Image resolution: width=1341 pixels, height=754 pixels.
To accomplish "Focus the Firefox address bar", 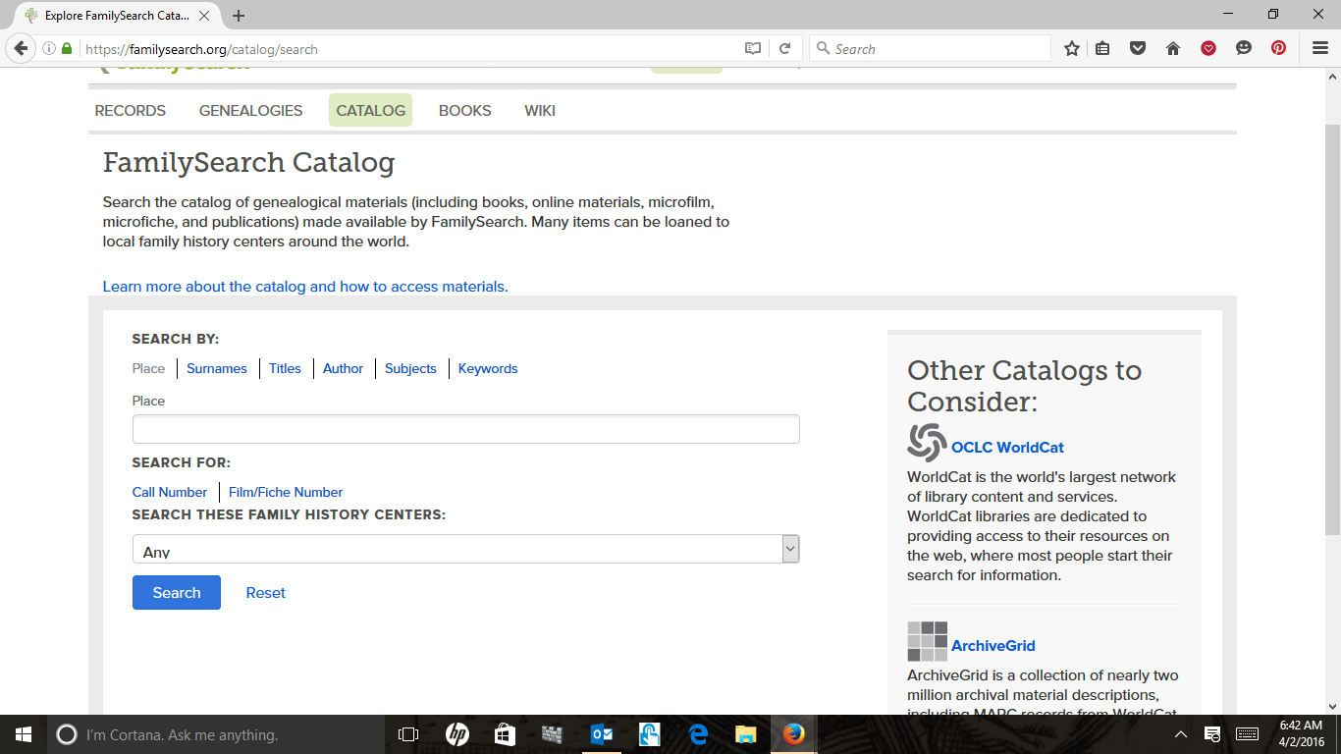I will (407, 49).
